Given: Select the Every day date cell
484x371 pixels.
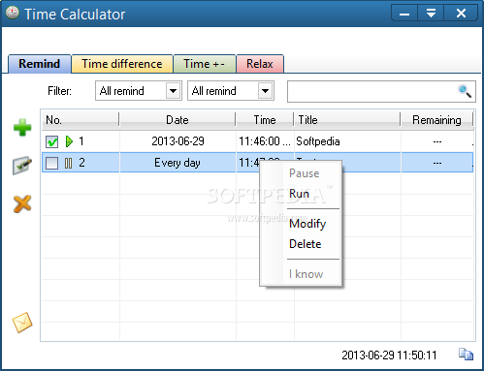Looking at the screenshot, I should tap(177, 163).
